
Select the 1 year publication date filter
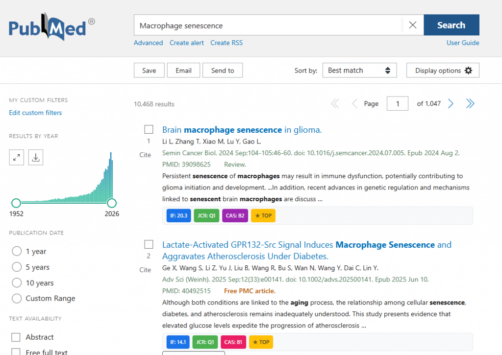[x=17, y=251]
